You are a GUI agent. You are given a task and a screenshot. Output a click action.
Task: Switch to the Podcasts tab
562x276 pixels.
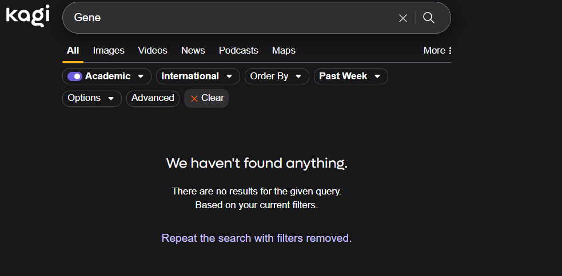238,50
